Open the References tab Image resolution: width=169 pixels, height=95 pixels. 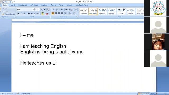point(34,5)
